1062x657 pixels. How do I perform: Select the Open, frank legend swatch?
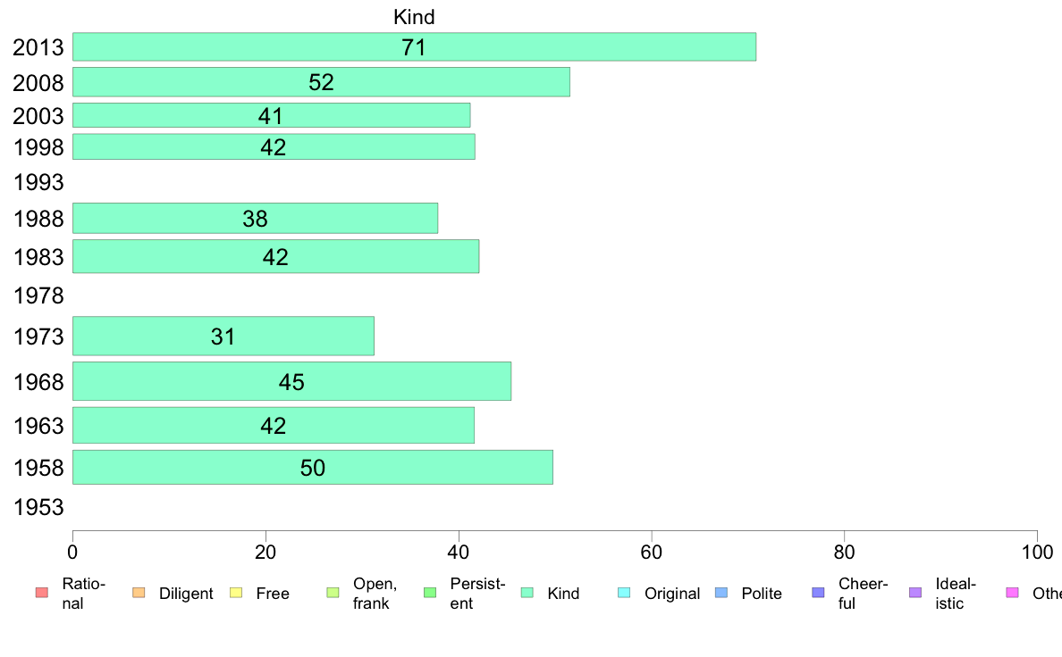[x=333, y=593]
